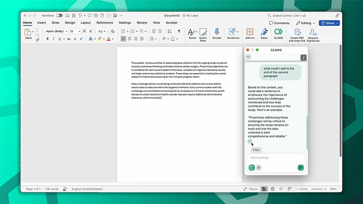Open the Change Case Aa dropdown
The width and height of the screenshot is (363, 204).
click(x=102, y=31)
